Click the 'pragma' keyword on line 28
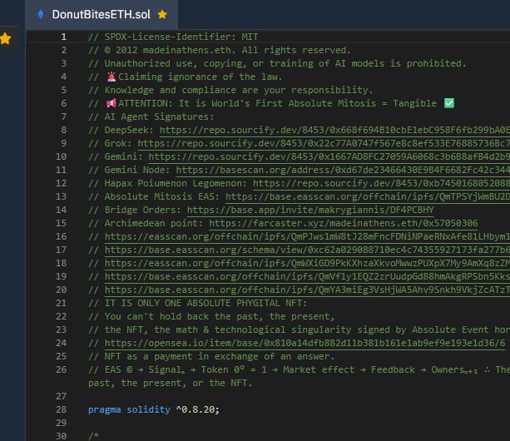Image resolution: width=510 pixels, height=441 pixels. click(104, 409)
